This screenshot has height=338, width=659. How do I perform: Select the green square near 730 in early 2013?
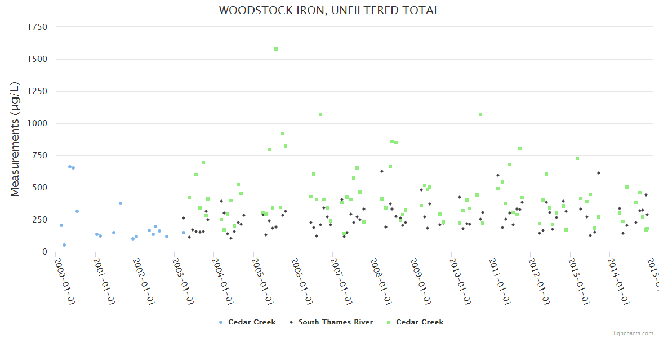point(577,158)
